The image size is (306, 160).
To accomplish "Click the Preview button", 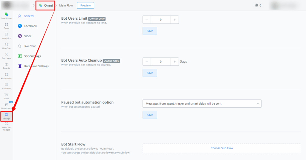I will point(85,5).
